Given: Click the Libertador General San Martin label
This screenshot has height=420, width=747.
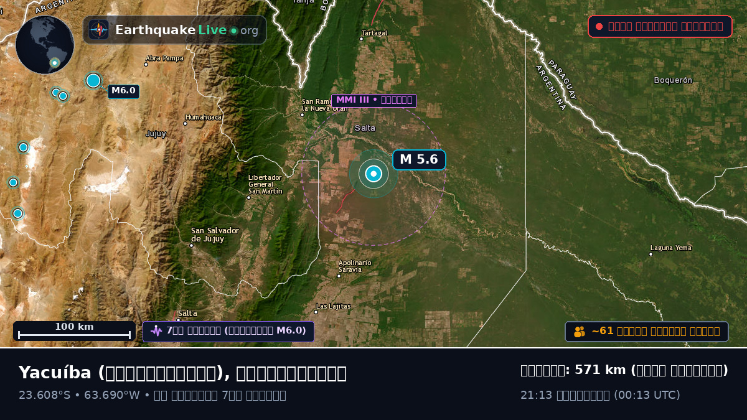Looking at the screenshot, I should pos(265,184).
